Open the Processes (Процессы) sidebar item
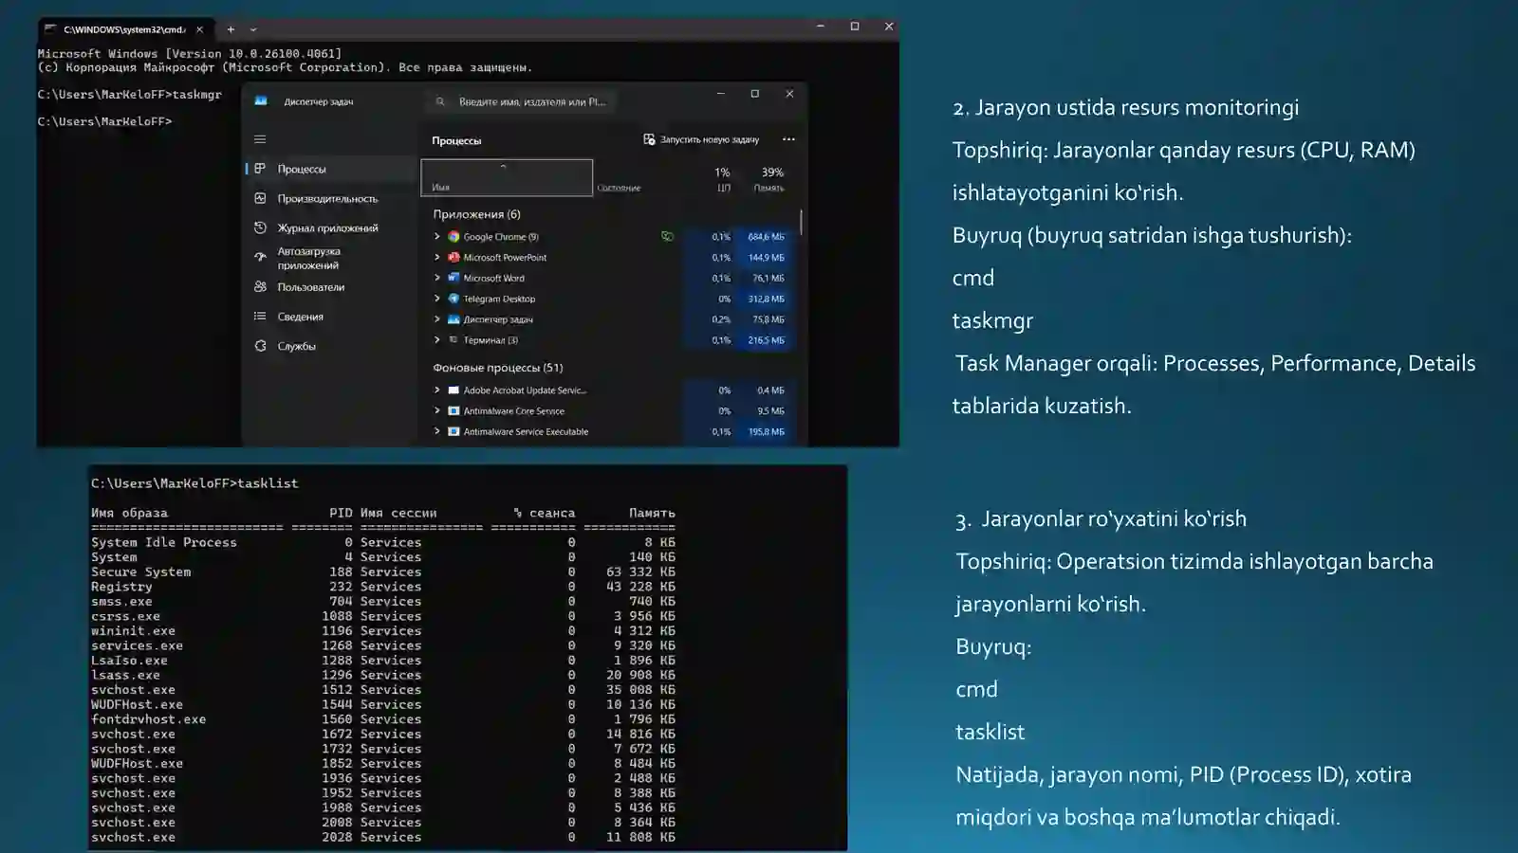The width and height of the screenshot is (1518, 853). (x=331, y=169)
